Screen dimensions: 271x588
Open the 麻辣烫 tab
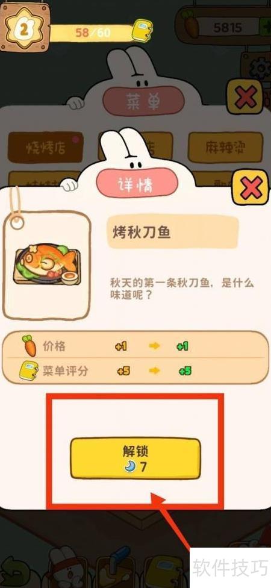(225, 148)
